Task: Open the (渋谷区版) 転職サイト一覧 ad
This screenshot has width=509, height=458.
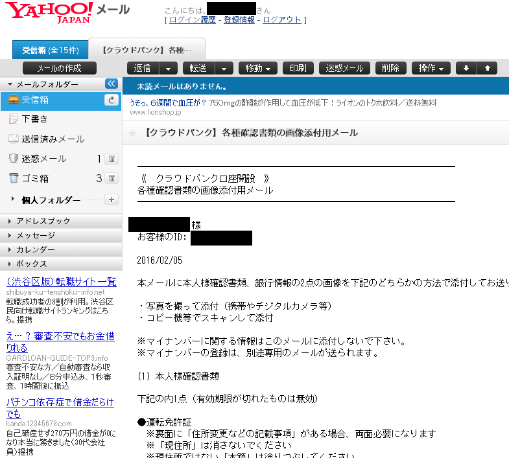Action: click(x=62, y=281)
